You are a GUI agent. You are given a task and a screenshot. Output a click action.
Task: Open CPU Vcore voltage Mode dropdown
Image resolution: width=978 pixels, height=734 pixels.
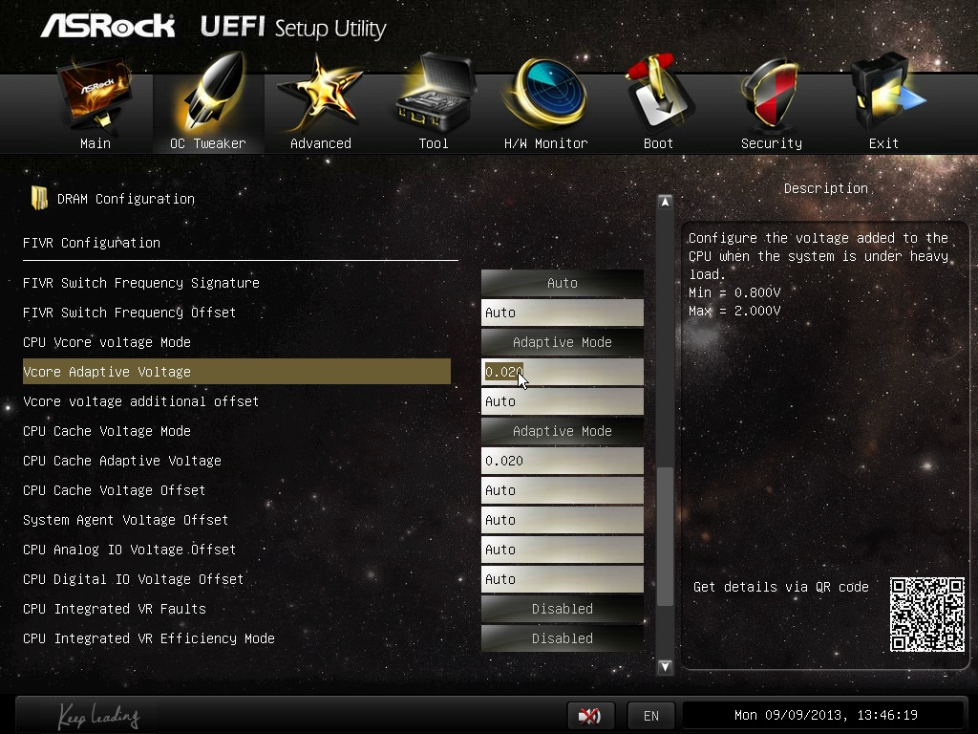pyautogui.click(x=562, y=342)
